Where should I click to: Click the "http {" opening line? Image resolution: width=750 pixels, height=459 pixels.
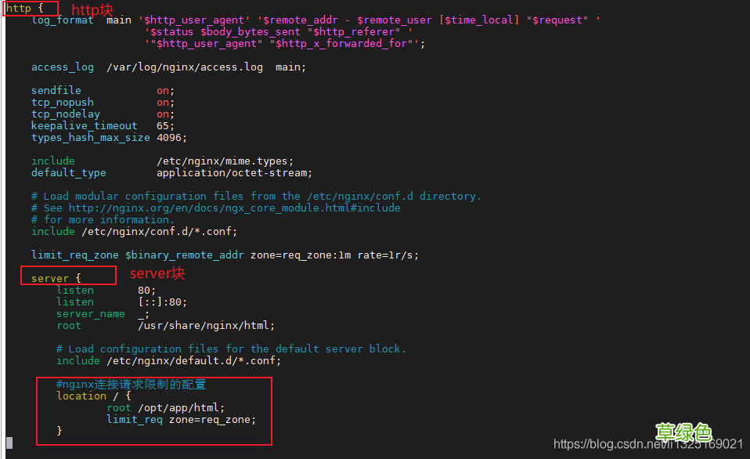pyautogui.click(x=25, y=9)
